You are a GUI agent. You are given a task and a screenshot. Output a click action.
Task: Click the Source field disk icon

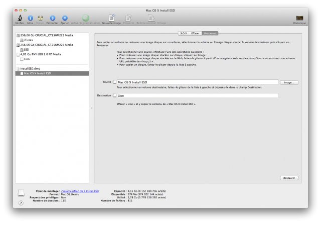tap(115, 82)
